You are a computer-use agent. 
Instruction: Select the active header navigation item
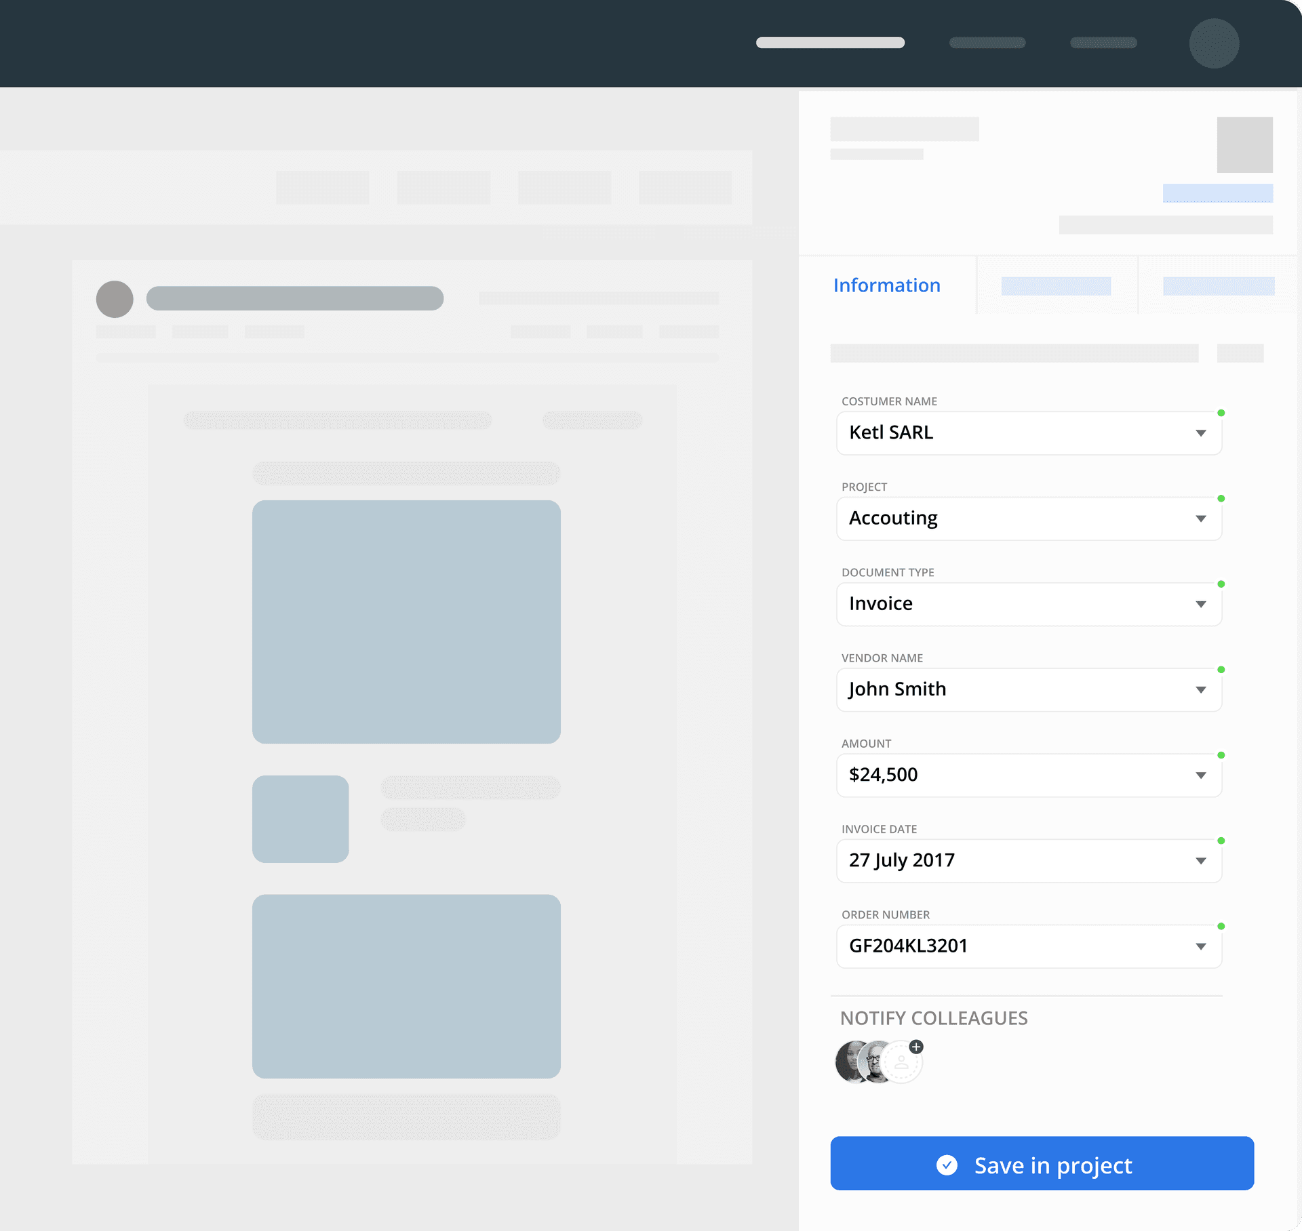coord(830,43)
